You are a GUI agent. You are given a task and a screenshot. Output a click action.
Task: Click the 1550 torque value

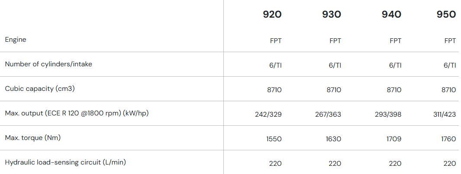(x=274, y=139)
